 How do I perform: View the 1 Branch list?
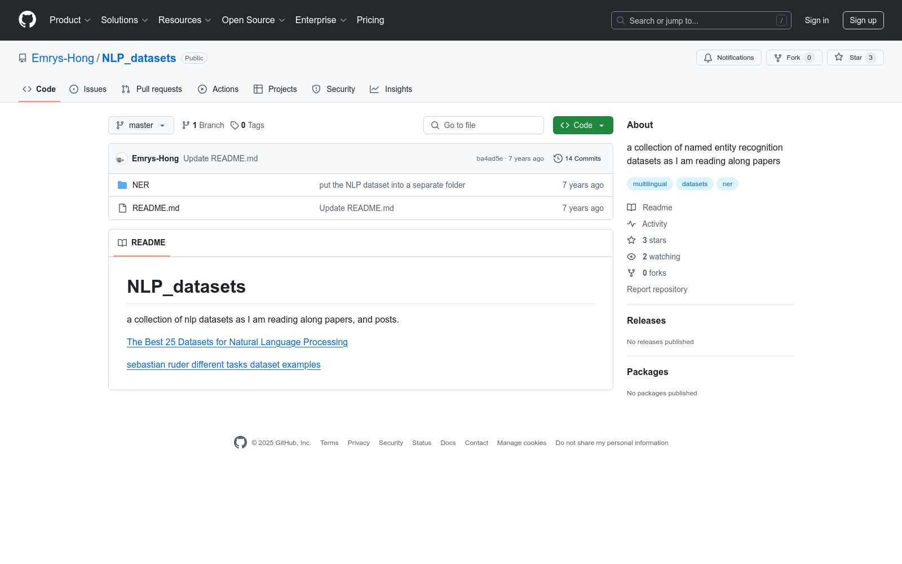pyautogui.click(x=203, y=125)
